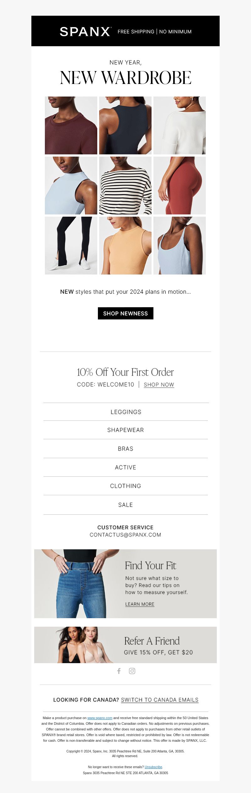Image resolution: width=251 pixels, height=793 pixels.
Task: Click the SPANX logo in header
Action: coord(85,31)
